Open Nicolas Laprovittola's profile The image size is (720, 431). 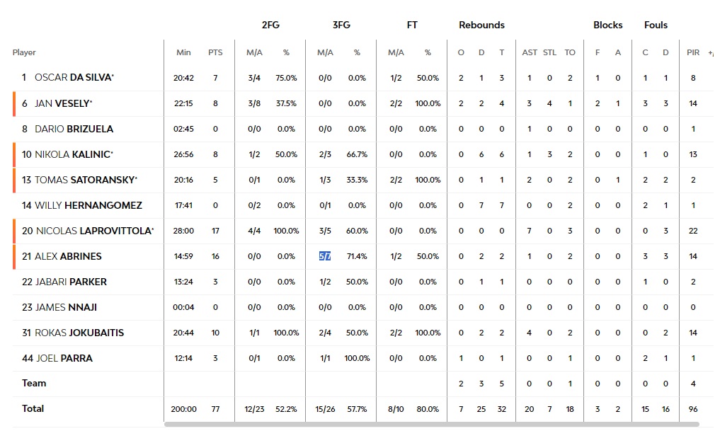(x=93, y=231)
